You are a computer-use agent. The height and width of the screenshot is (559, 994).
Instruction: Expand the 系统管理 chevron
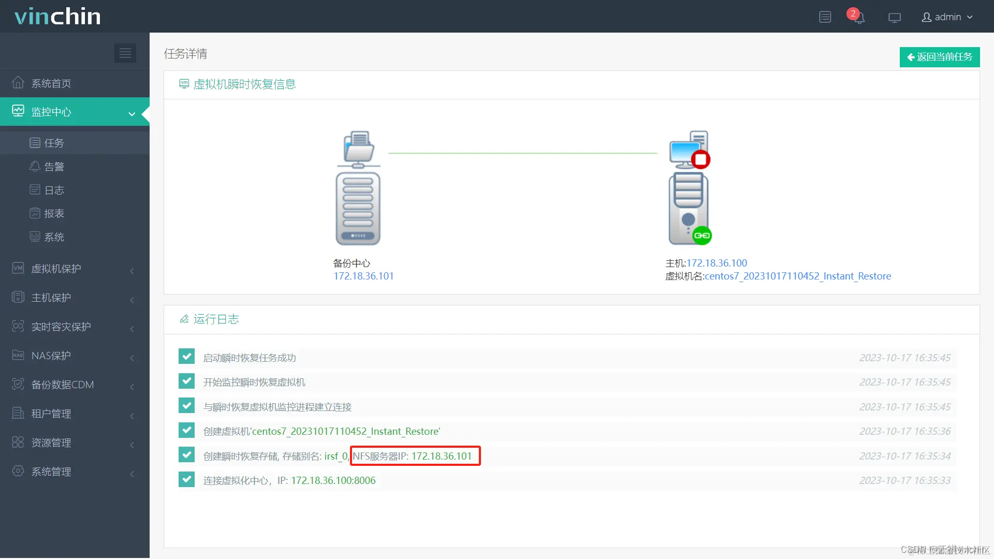pyautogui.click(x=132, y=474)
